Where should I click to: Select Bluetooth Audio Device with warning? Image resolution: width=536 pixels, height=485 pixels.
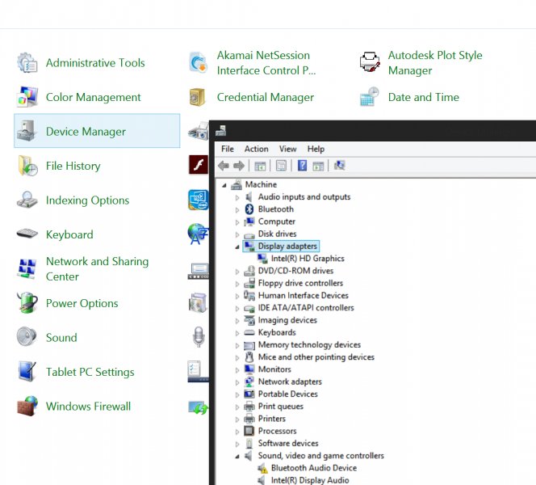point(313,468)
